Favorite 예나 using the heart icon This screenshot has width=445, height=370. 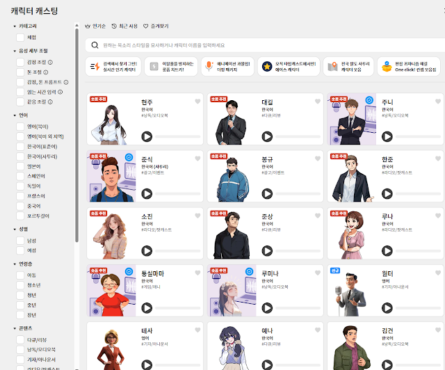point(318,330)
